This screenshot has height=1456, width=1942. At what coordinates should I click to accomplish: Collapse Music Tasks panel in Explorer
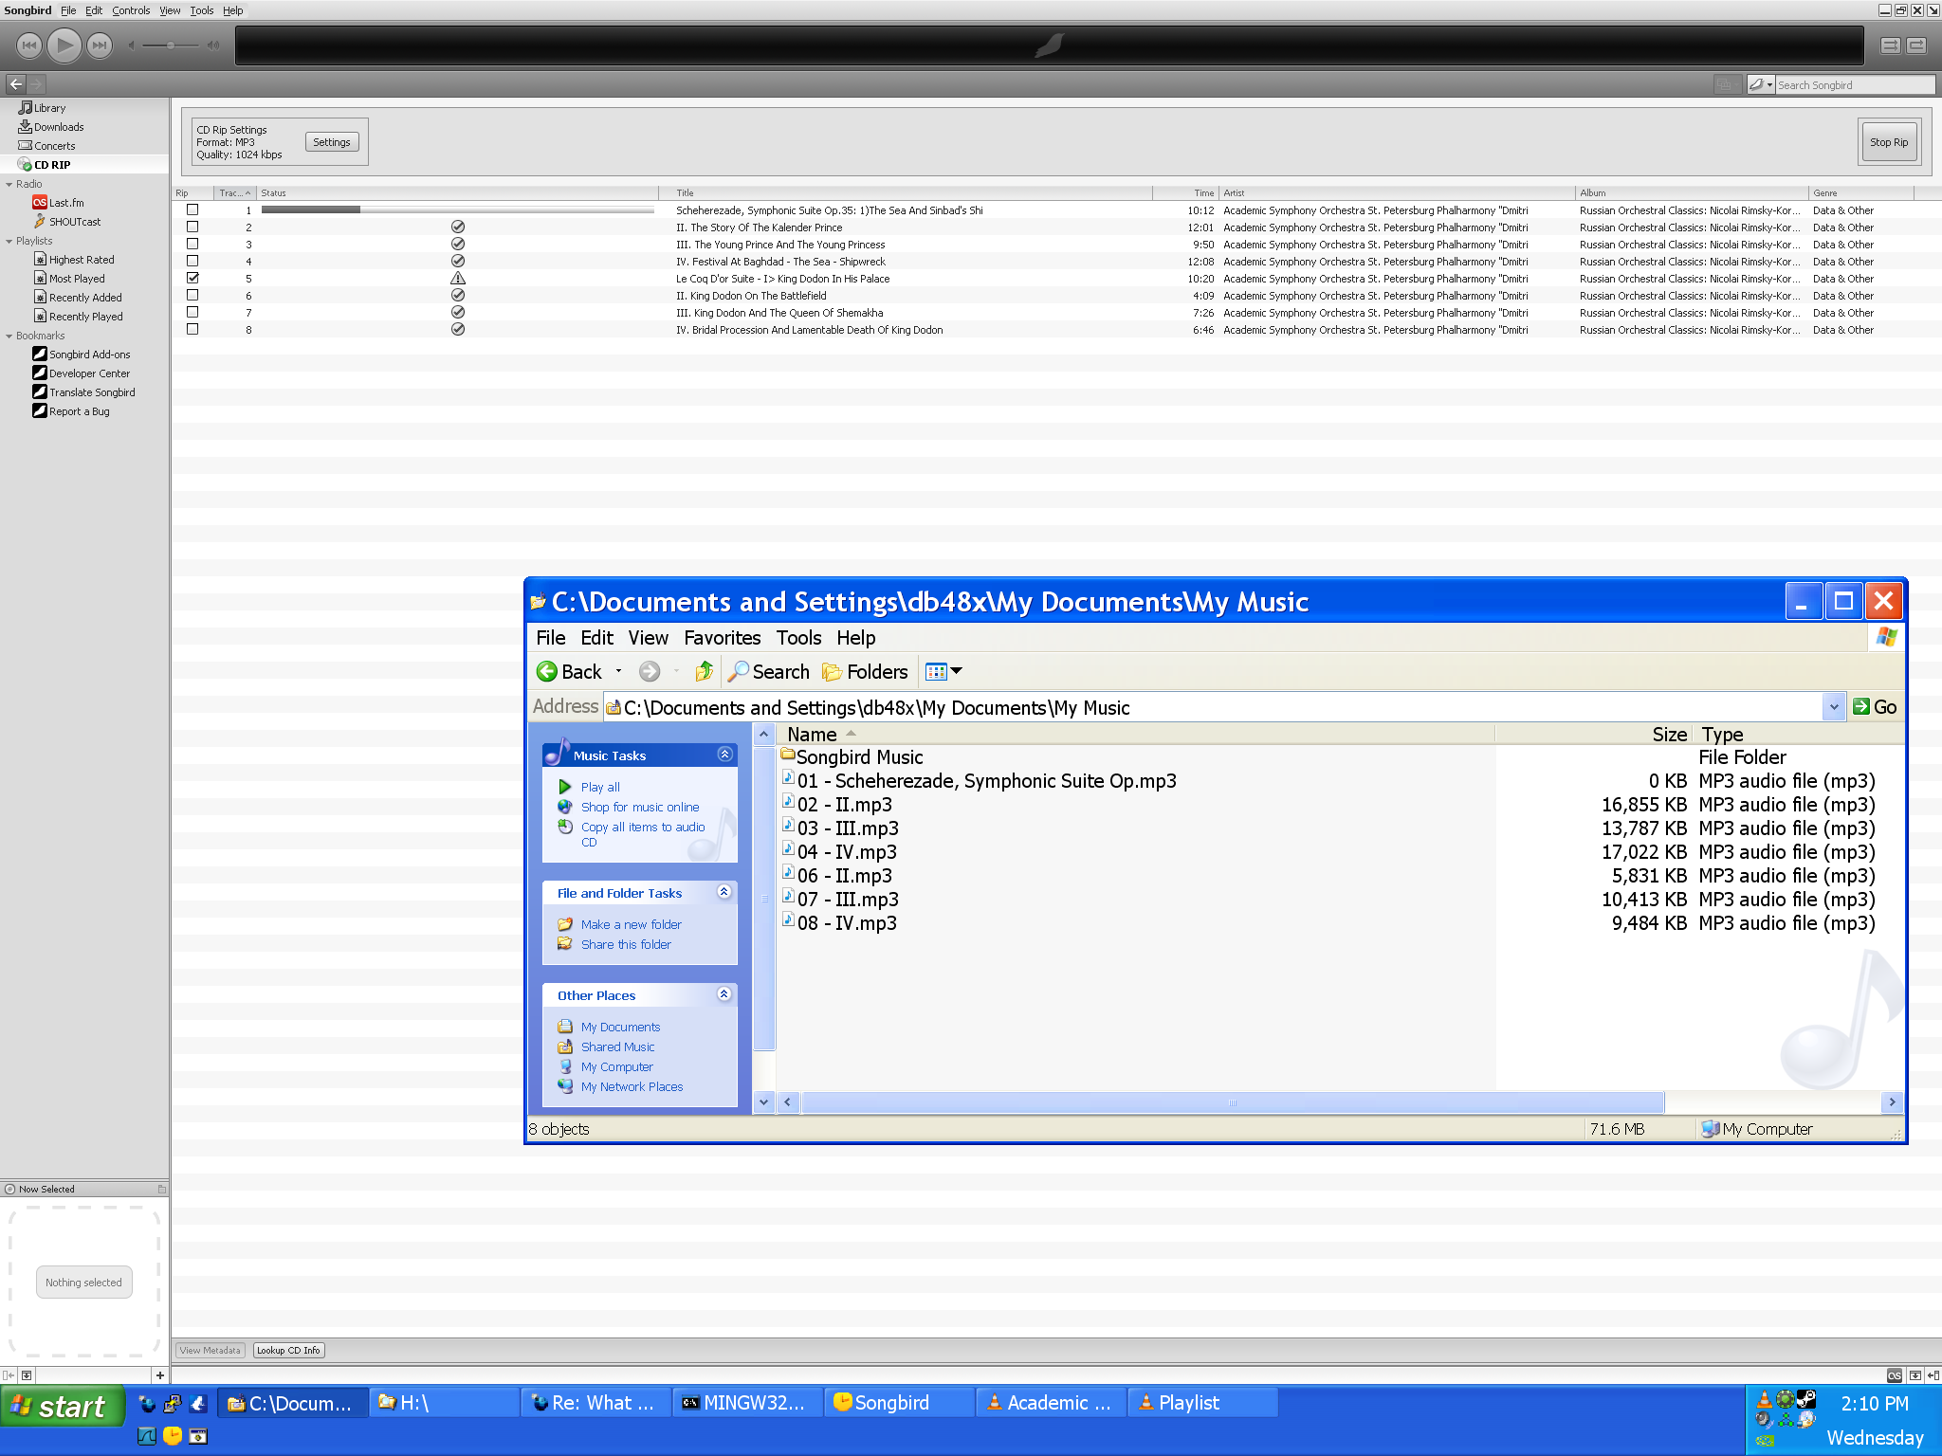pos(724,755)
